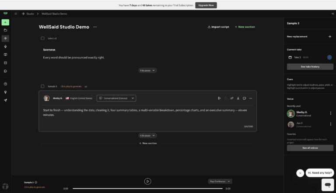The width and height of the screenshot is (336, 193).
Task: Open the user avatar at sidebar bottom
Action: tap(5, 186)
